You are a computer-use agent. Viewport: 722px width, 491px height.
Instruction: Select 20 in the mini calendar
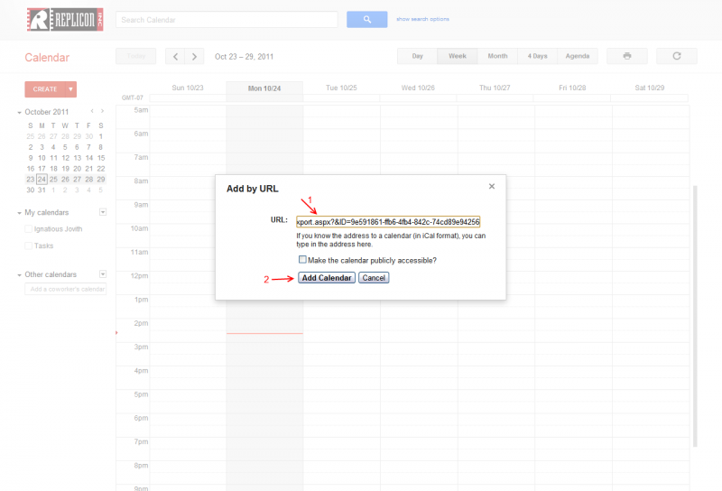tap(77, 169)
